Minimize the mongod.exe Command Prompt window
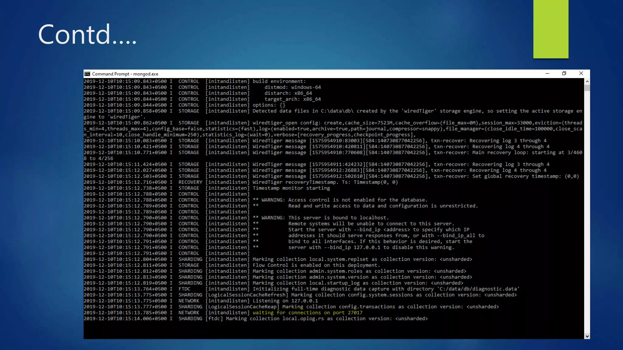Screen dimensions: 623x350 click(x=547, y=74)
